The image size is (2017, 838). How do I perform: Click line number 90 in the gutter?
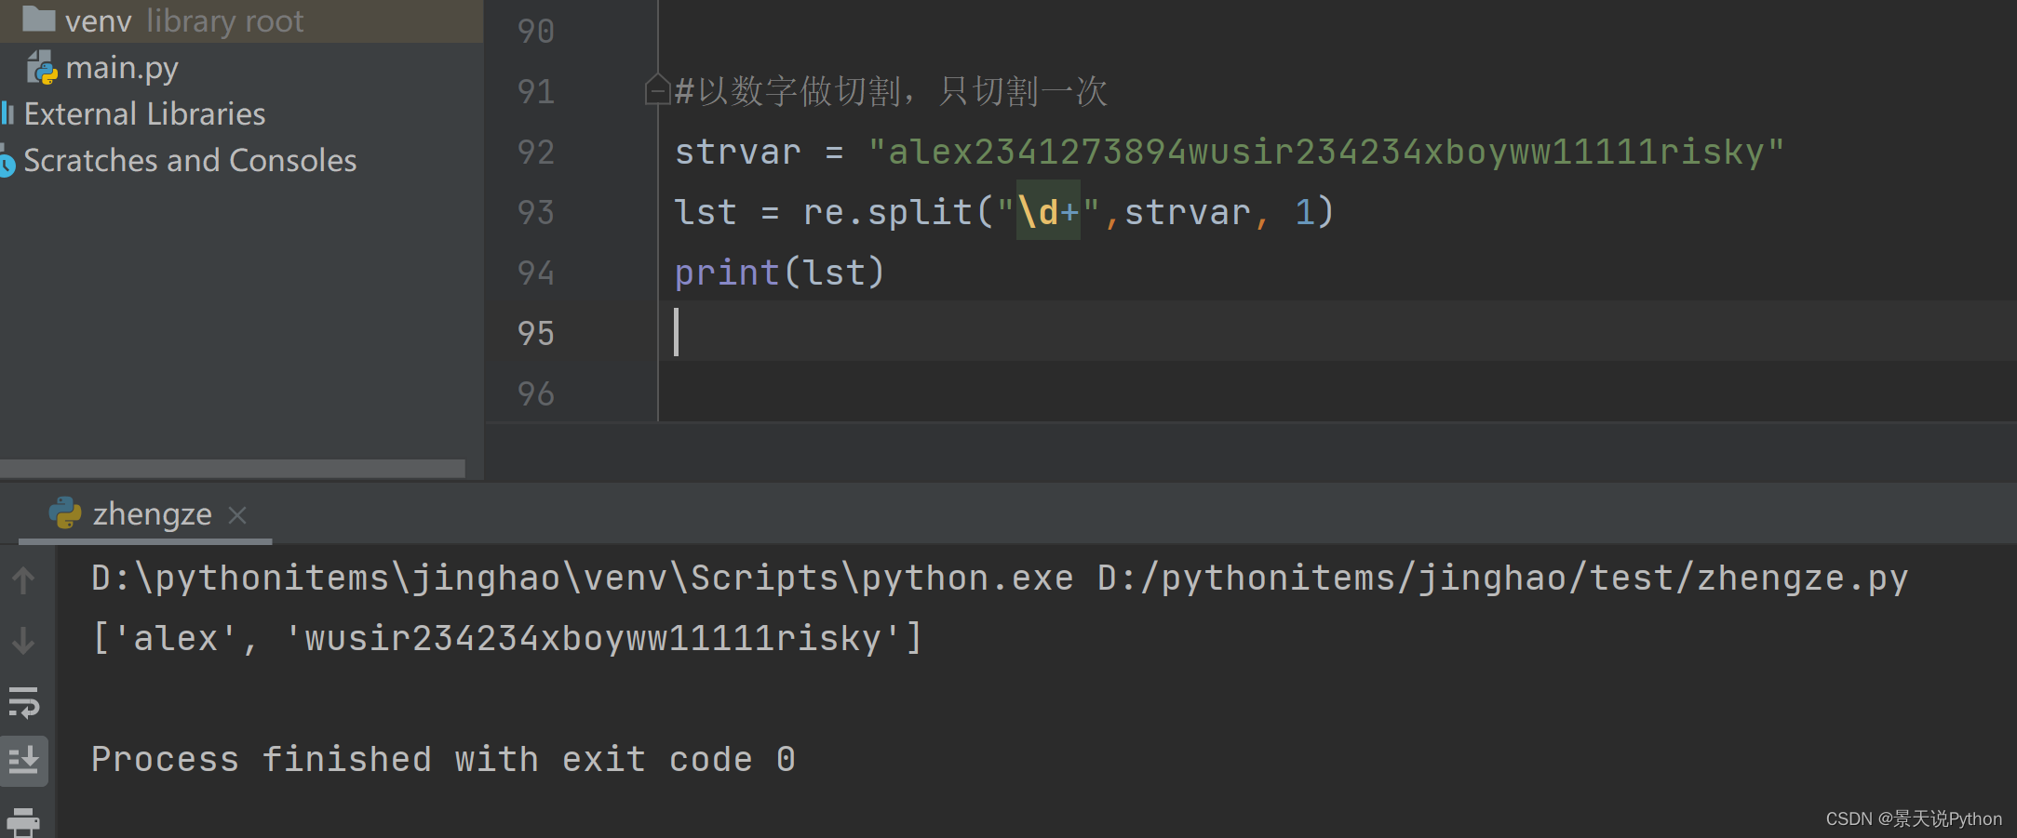tap(536, 31)
